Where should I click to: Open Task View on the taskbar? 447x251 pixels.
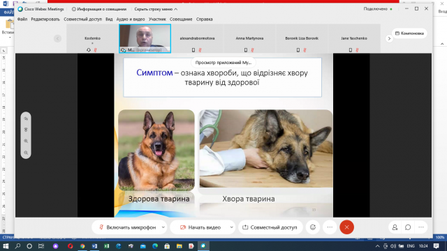tap(41, 246)
